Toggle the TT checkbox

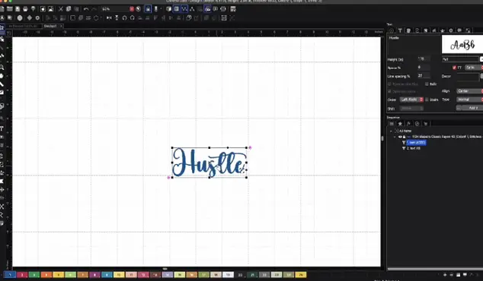point(454,68)
